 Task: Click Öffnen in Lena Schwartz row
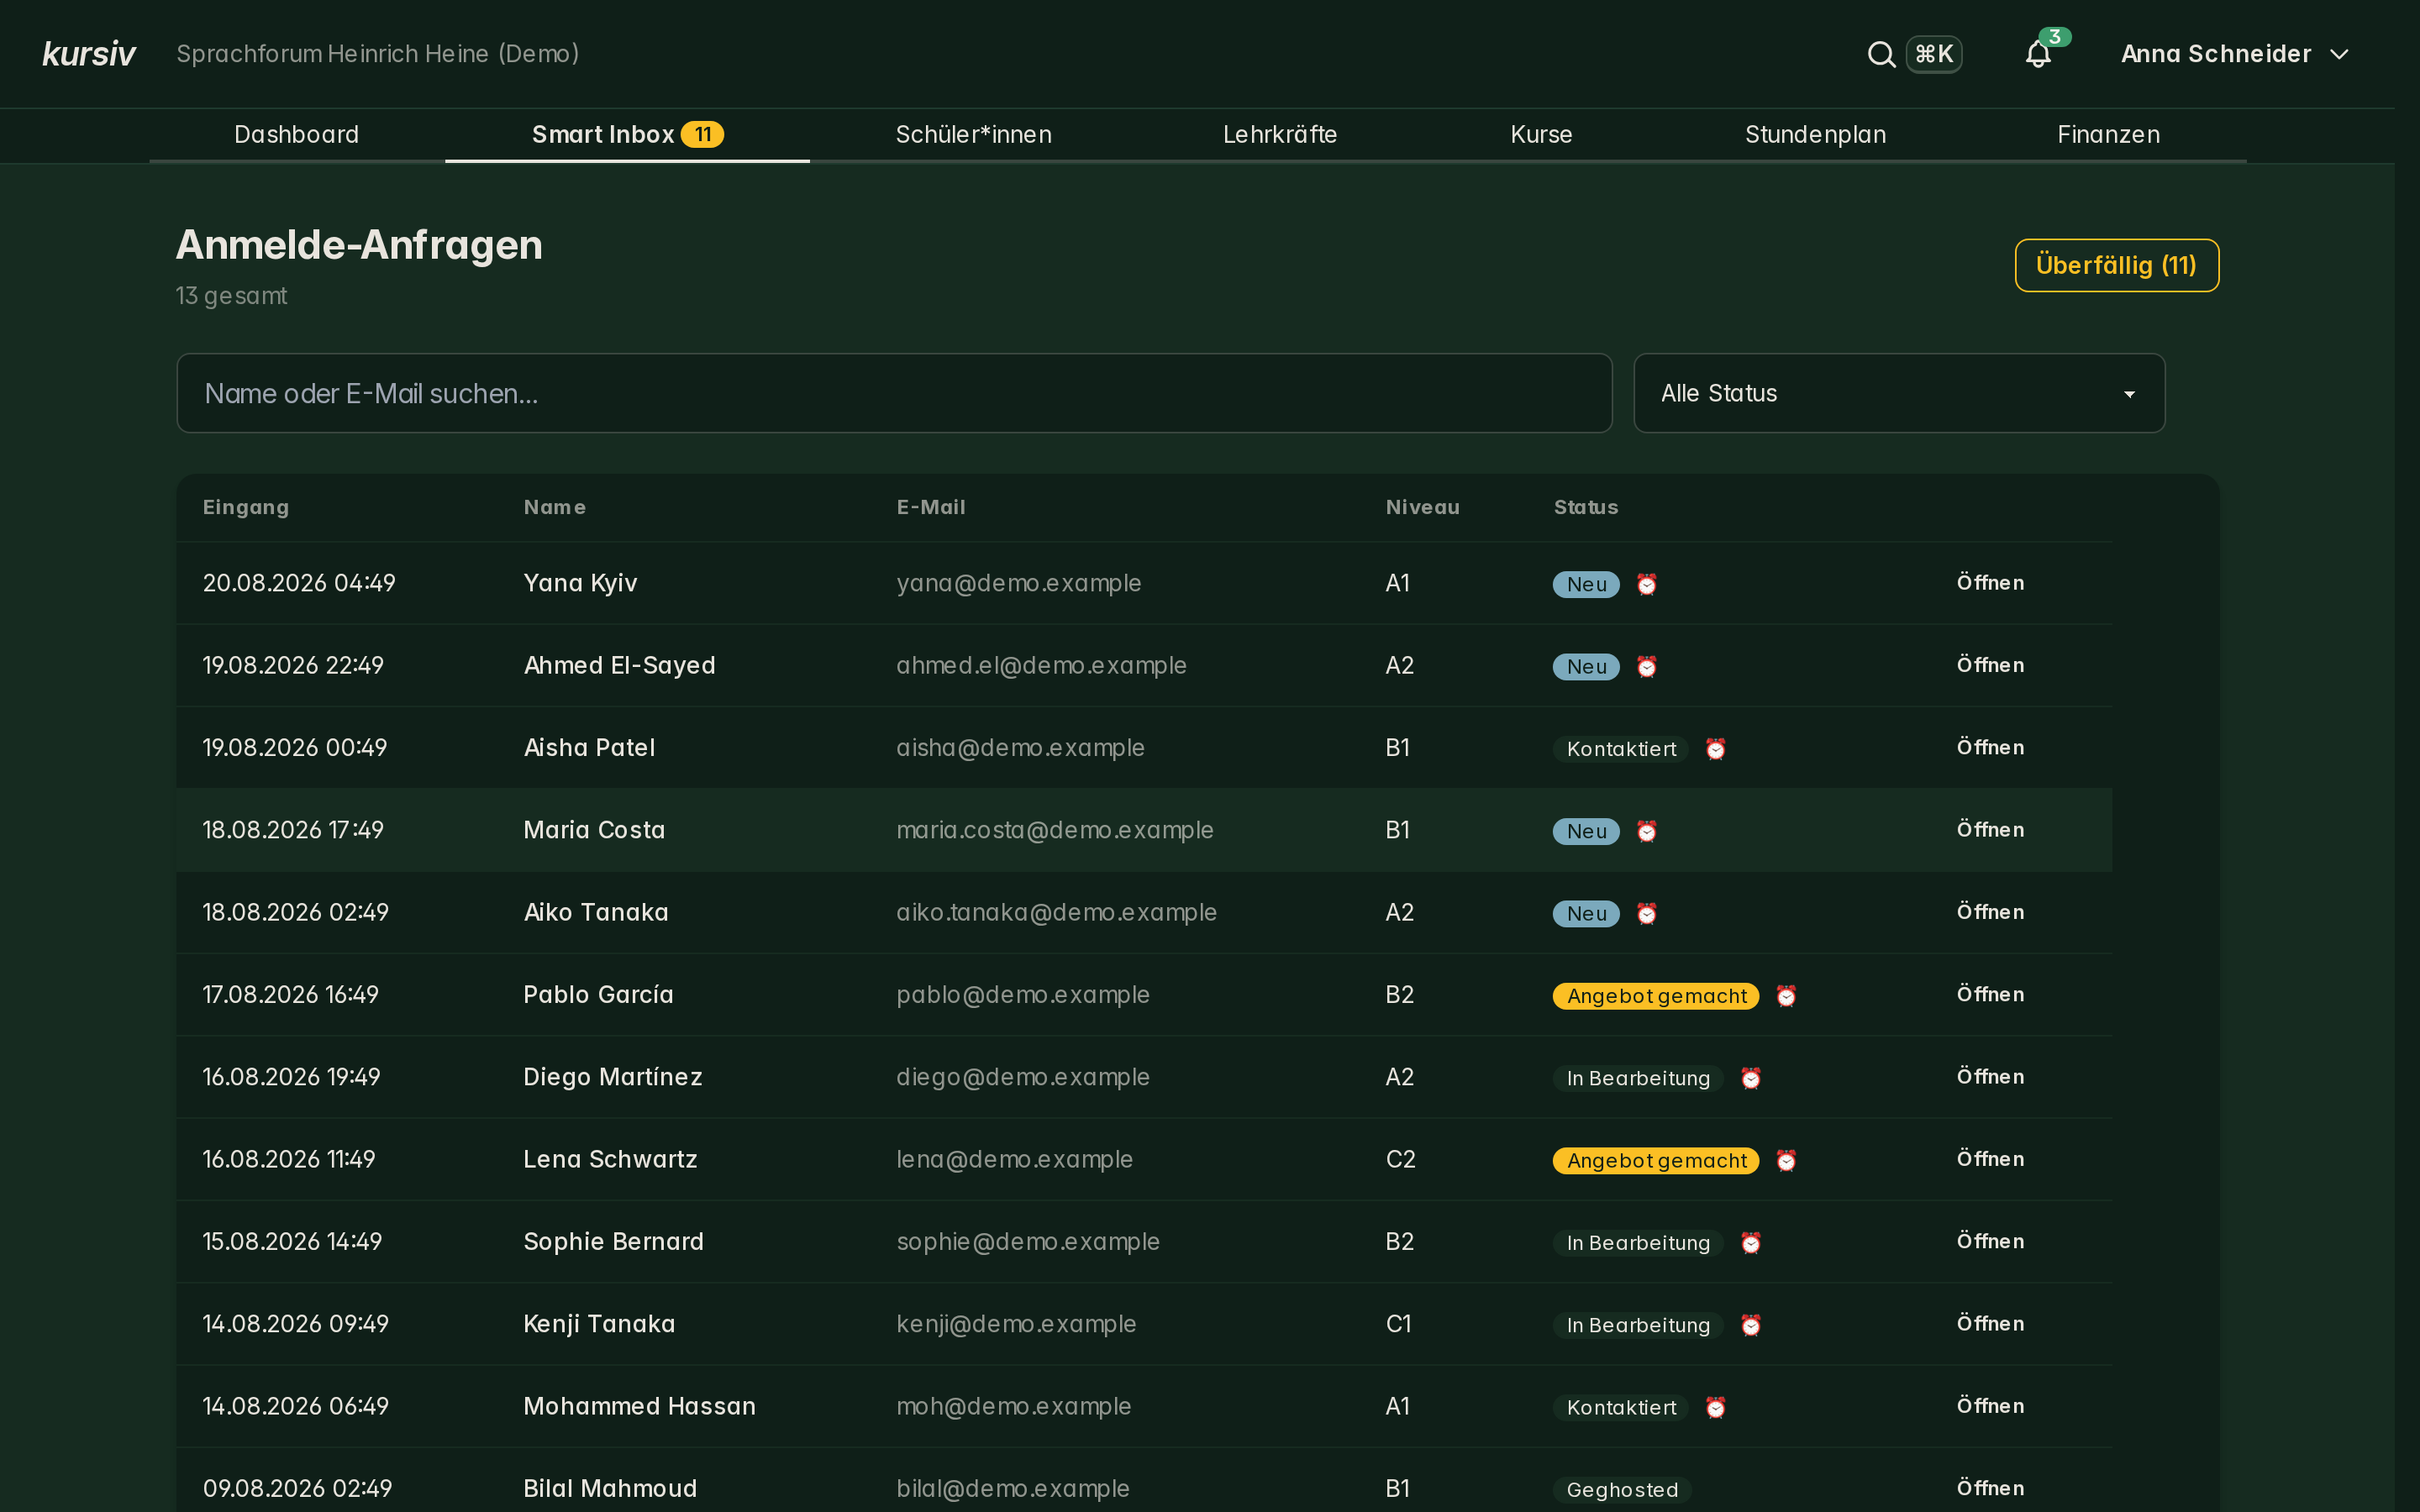(1990, 1159)
